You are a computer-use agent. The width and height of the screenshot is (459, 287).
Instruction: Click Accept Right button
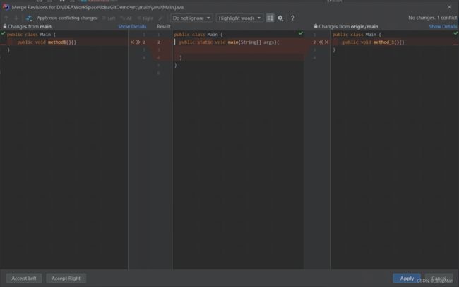(66, 279)
